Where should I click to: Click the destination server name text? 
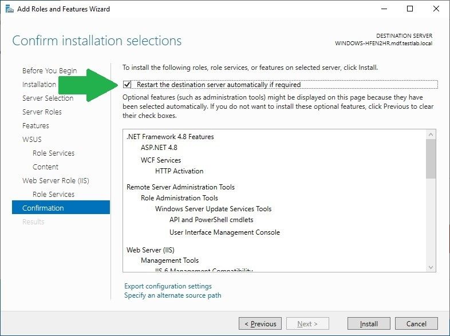pos(384,44)
